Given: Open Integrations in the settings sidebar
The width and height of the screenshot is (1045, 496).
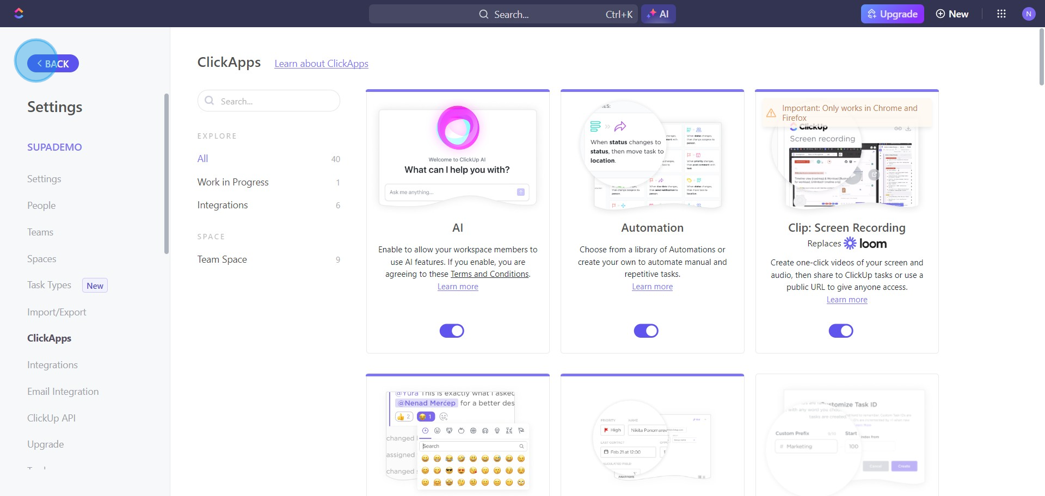Looking at the screenshot, I should pyautogui.click(x=52, y=365).
